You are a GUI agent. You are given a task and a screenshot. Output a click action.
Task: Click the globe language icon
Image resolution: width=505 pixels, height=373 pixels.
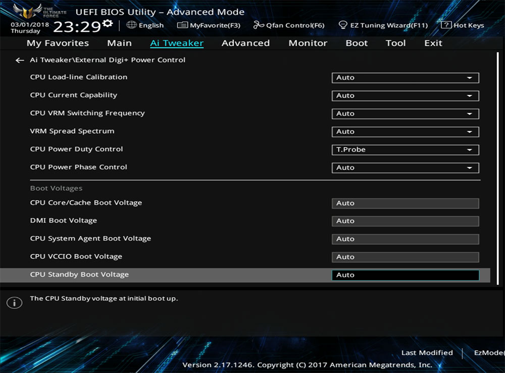coord(131,25)
